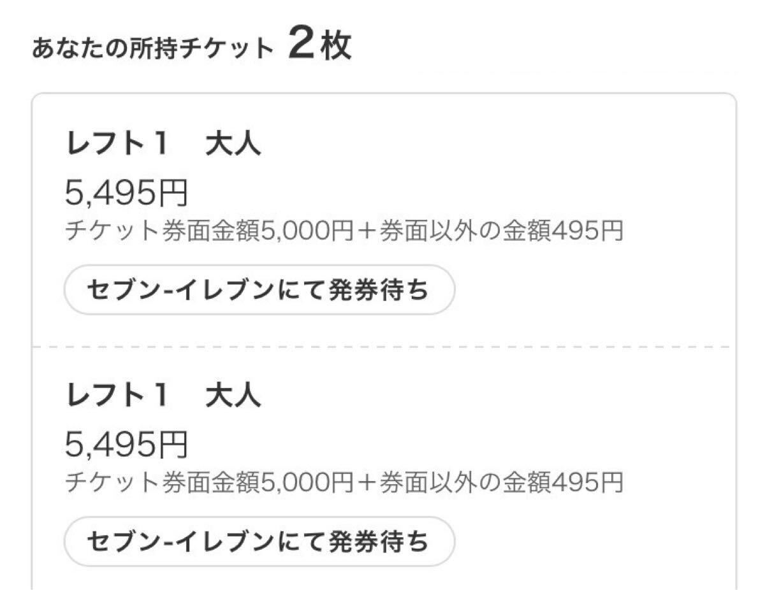The height and width of the screenshot is (590, 765).
Task: Click the second ticket's 大人 label
Action: (x=233, y=396)
